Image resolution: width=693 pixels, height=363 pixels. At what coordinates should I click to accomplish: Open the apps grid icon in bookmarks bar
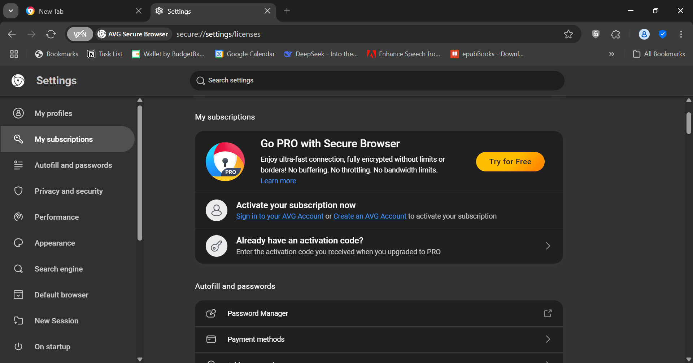click(14, 54)
